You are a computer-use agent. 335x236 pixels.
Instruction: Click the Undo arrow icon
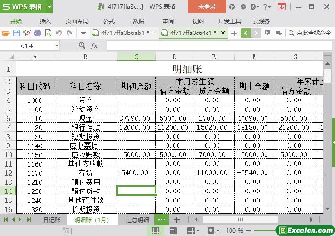(59, 33)
